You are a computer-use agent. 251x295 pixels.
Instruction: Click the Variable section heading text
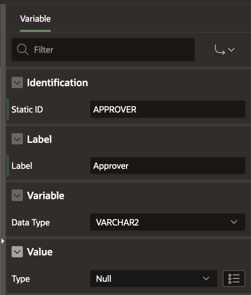45,196
